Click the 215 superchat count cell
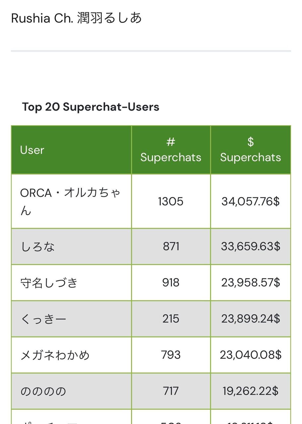302x424 pixels. pyautogui.click(x=171, y=319)
